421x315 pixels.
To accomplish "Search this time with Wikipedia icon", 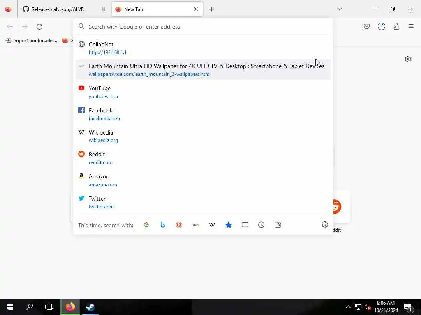I will pyautogui.click(x=212, y=225).
